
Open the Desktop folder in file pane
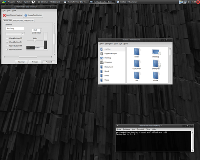[x=156, y=52]
